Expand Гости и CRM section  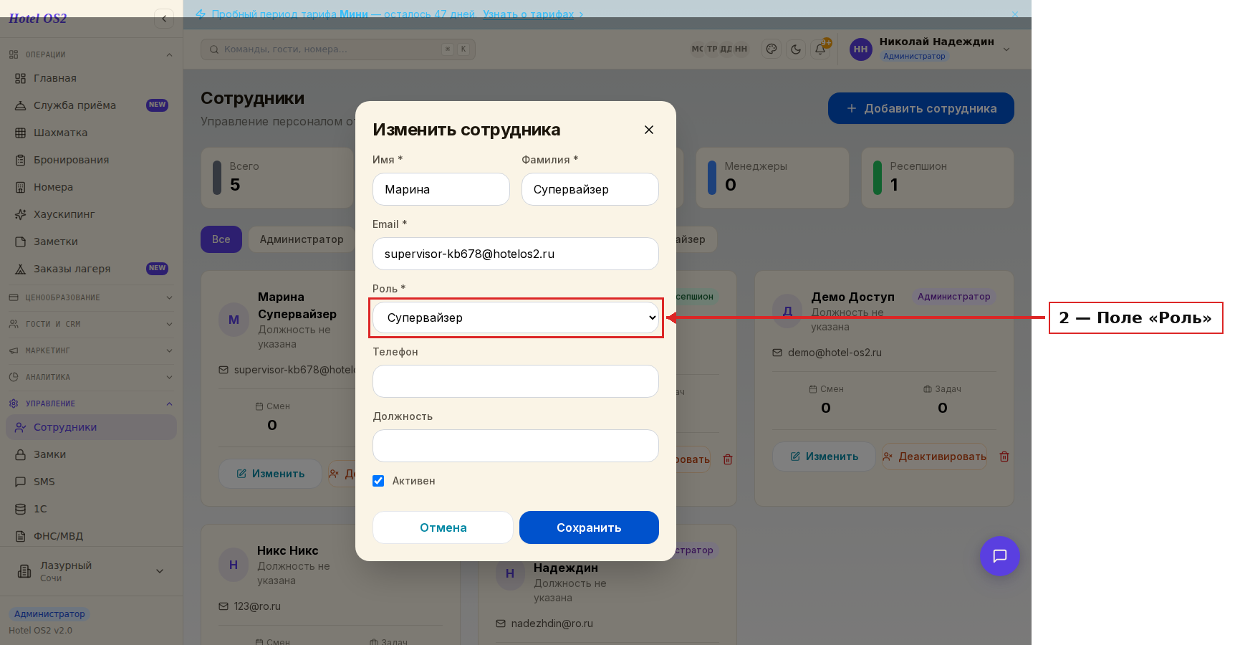click(x=91, y=324)
